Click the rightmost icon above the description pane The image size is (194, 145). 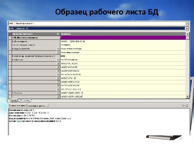tap(187, 106)
